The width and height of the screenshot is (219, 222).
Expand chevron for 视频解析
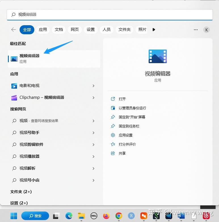[93, 168]
